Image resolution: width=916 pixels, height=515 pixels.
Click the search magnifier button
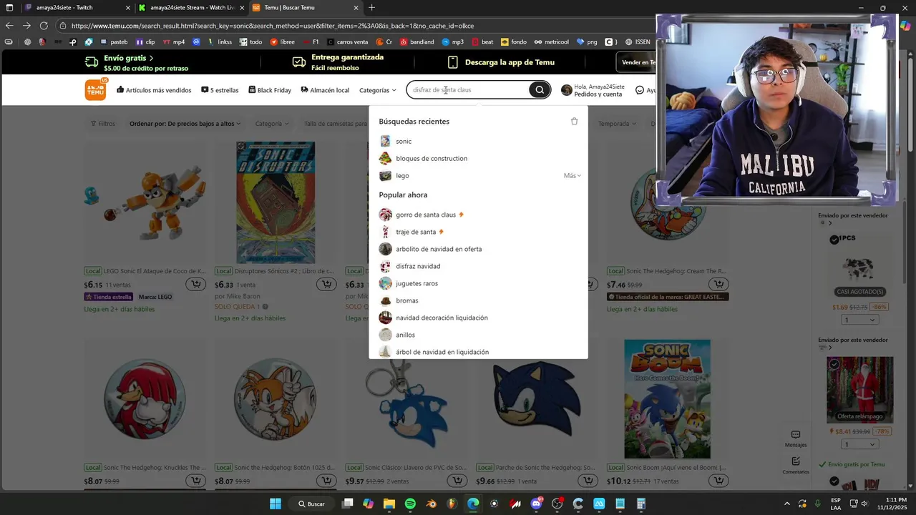[540, 89]
